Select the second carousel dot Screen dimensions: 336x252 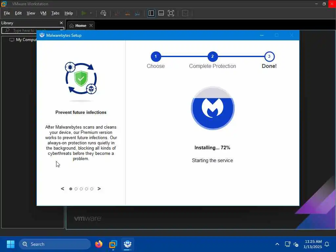point(76,189)
